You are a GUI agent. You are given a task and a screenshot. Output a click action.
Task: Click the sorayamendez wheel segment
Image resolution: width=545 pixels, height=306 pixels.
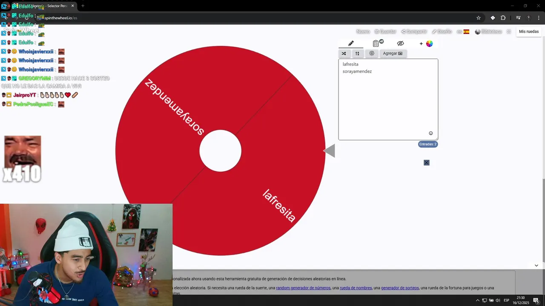175,107
